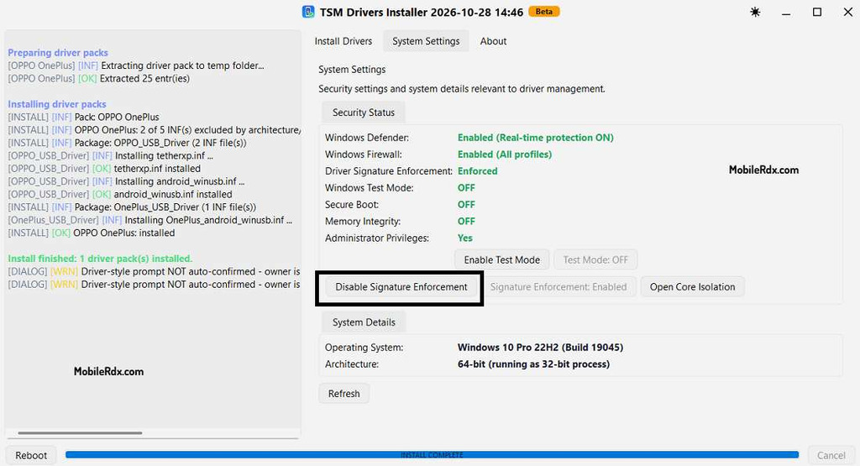Click Administrator Privileges 'Yes' value

point(464,238)
